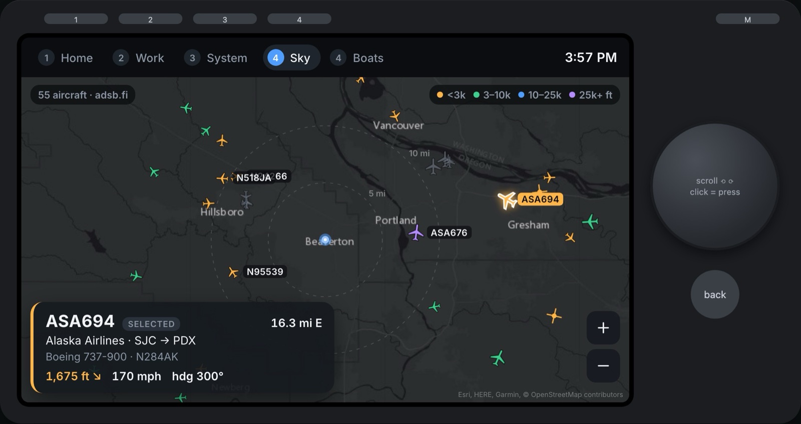Screen dimensions: 801x424
Task: Click hardware button 1 on top edge
Action: click(x=76, y=19)
